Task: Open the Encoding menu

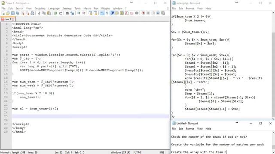Action: point(40,9)
